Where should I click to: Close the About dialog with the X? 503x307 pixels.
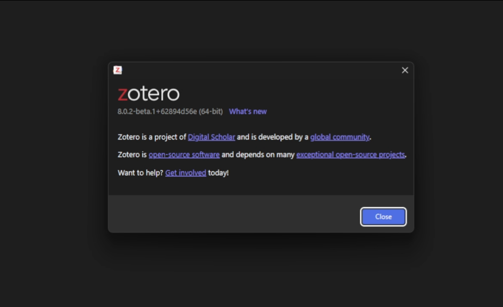tap(405, 70)
